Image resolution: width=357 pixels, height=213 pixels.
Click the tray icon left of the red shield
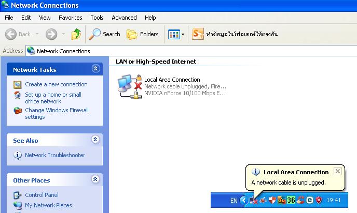pyautogui.click(x=263, y=200)
